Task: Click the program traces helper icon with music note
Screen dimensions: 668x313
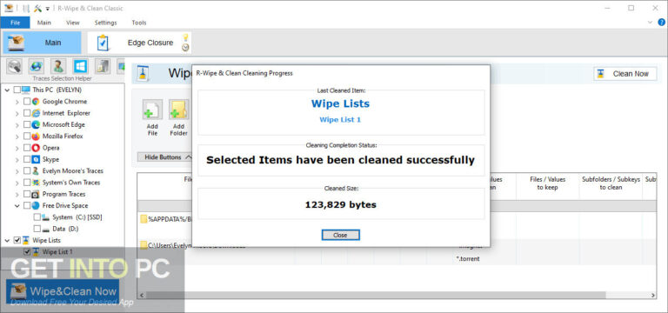Action: [x=103, y=66]
